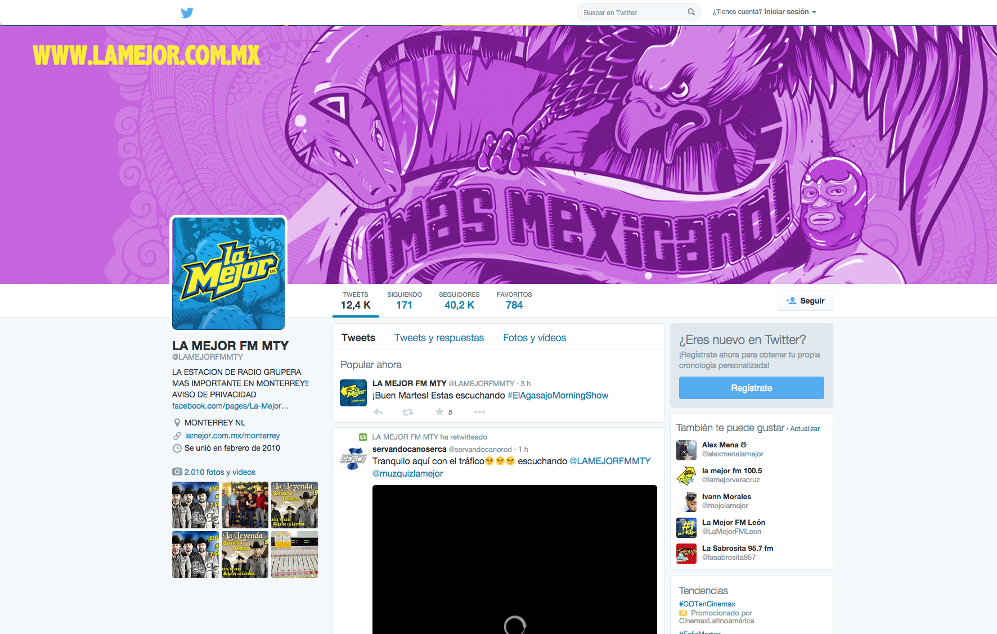Click the Alex Mena avatar
997x634 pixels.
coord(686,450)
